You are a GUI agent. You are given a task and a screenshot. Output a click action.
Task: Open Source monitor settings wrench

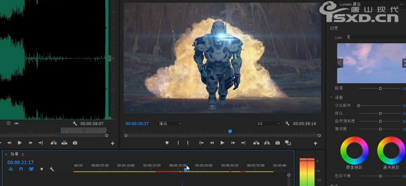pos(75,124)
